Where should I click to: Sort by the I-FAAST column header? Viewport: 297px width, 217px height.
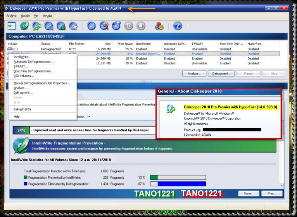pos(204,44)
